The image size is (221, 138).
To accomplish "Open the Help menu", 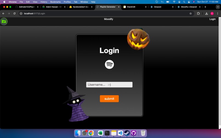I will (x=93, y=2).
